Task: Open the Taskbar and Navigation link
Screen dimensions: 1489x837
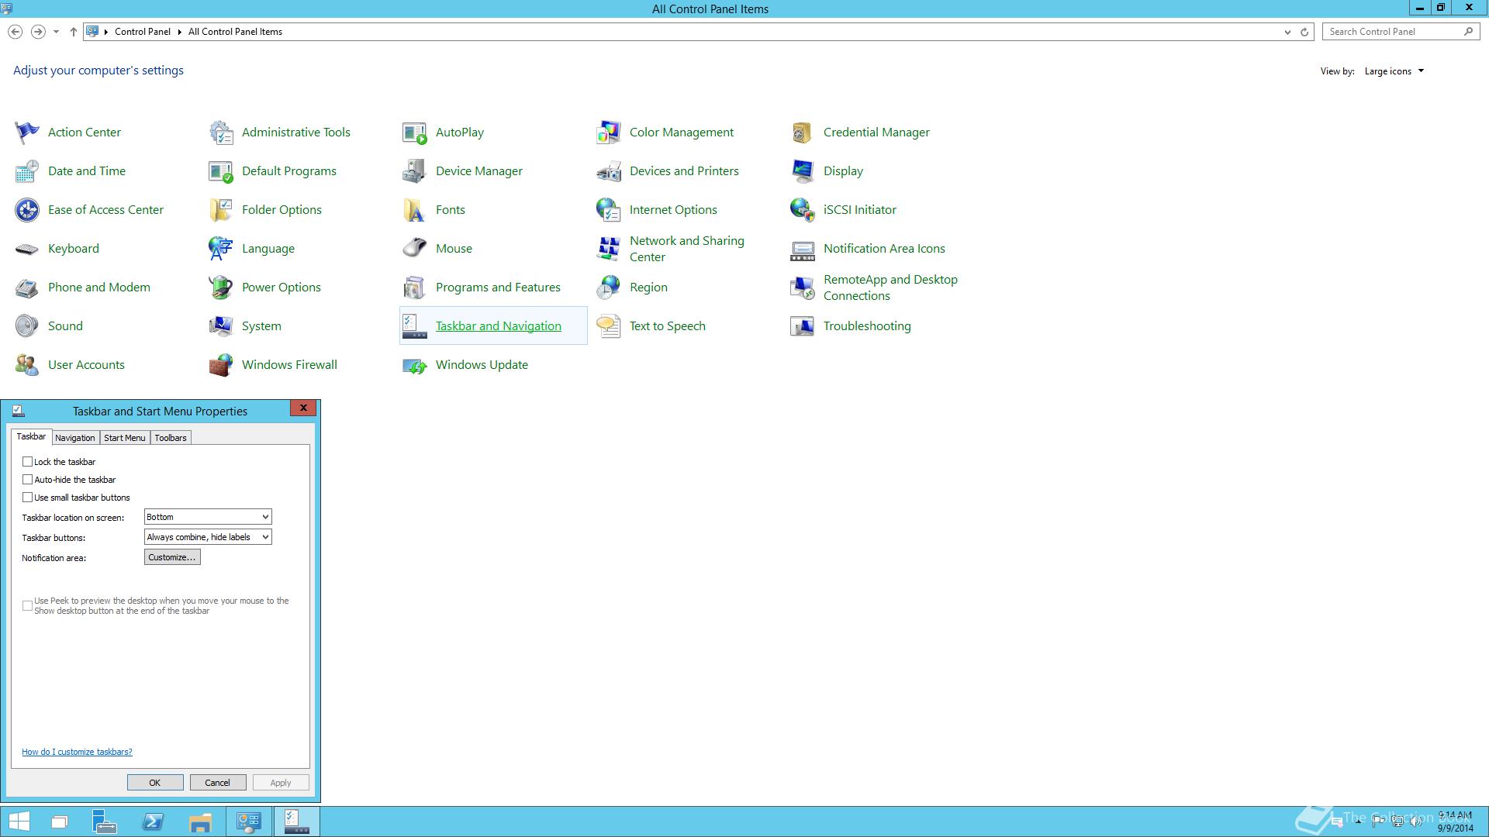Action: coord(499,326)
